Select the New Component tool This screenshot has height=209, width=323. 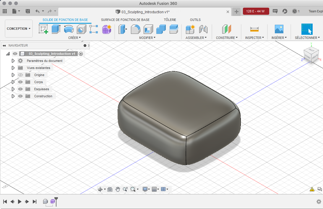pyautogui.click(x=190, y=29)
